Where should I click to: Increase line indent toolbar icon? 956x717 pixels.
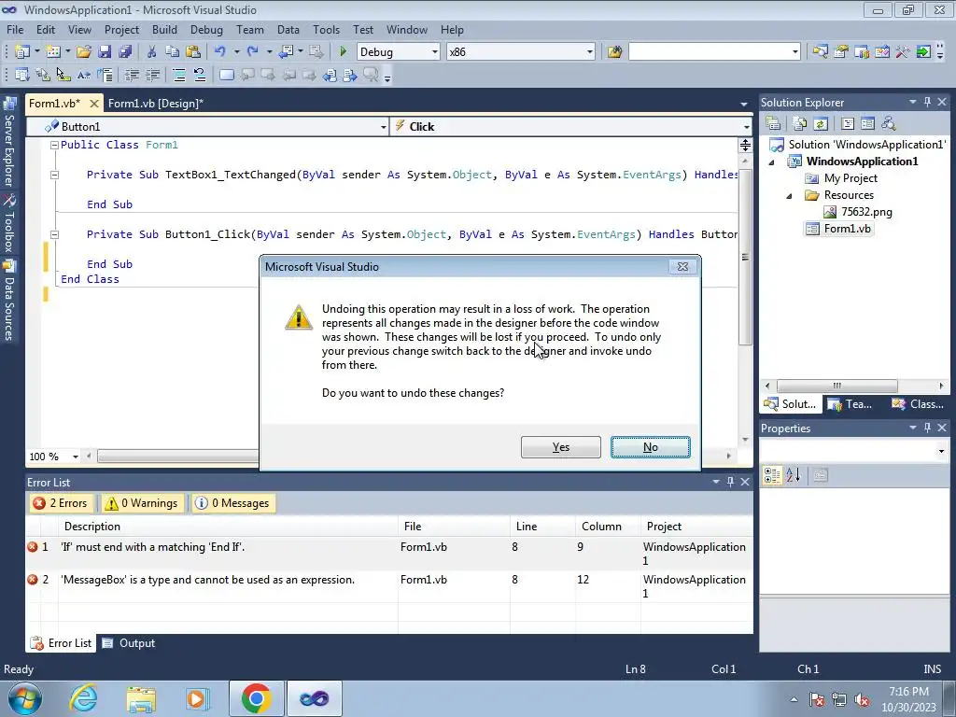152,75
